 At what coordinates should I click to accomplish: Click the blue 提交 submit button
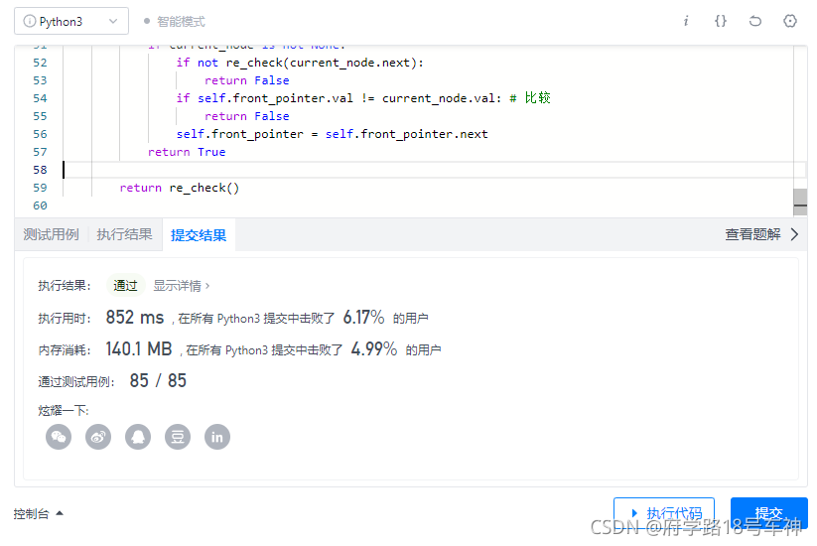pyautogui.click(x=769, y=513)
